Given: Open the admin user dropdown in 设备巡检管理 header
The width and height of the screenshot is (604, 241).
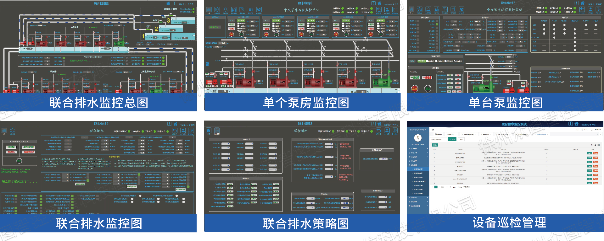Looking at the screenshot, I should pyautogui.click(x=598, y=130).
